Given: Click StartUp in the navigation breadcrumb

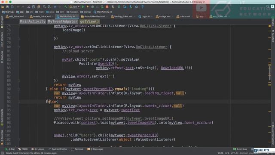Looking at the screenshot, I should pos(8,12).
